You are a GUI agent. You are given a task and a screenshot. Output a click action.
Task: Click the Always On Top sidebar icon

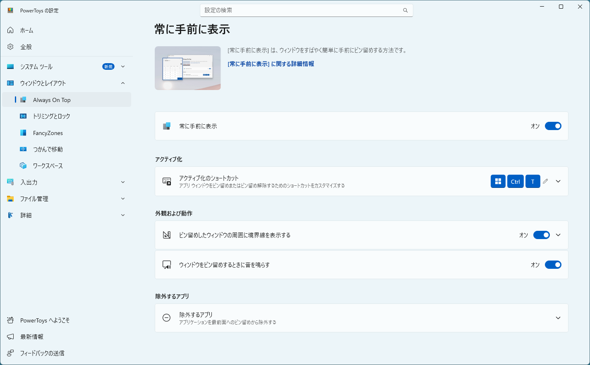(x=24, y=100)
